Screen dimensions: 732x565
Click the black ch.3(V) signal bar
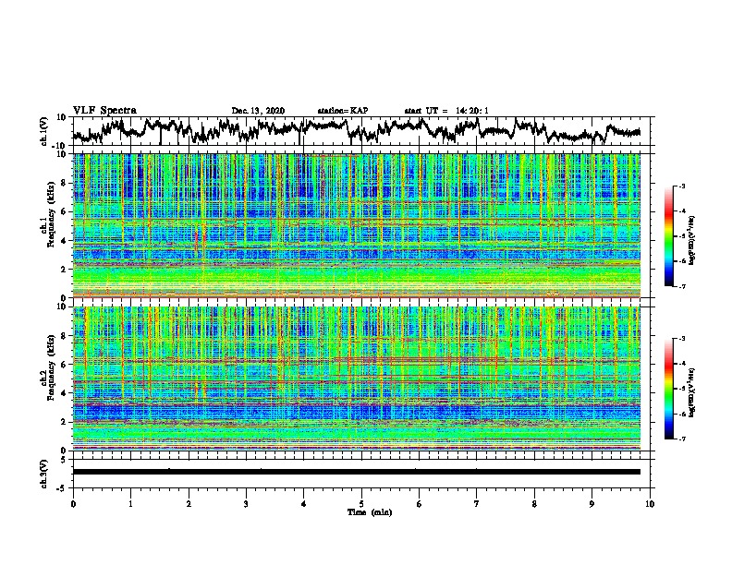coord(357,472)
